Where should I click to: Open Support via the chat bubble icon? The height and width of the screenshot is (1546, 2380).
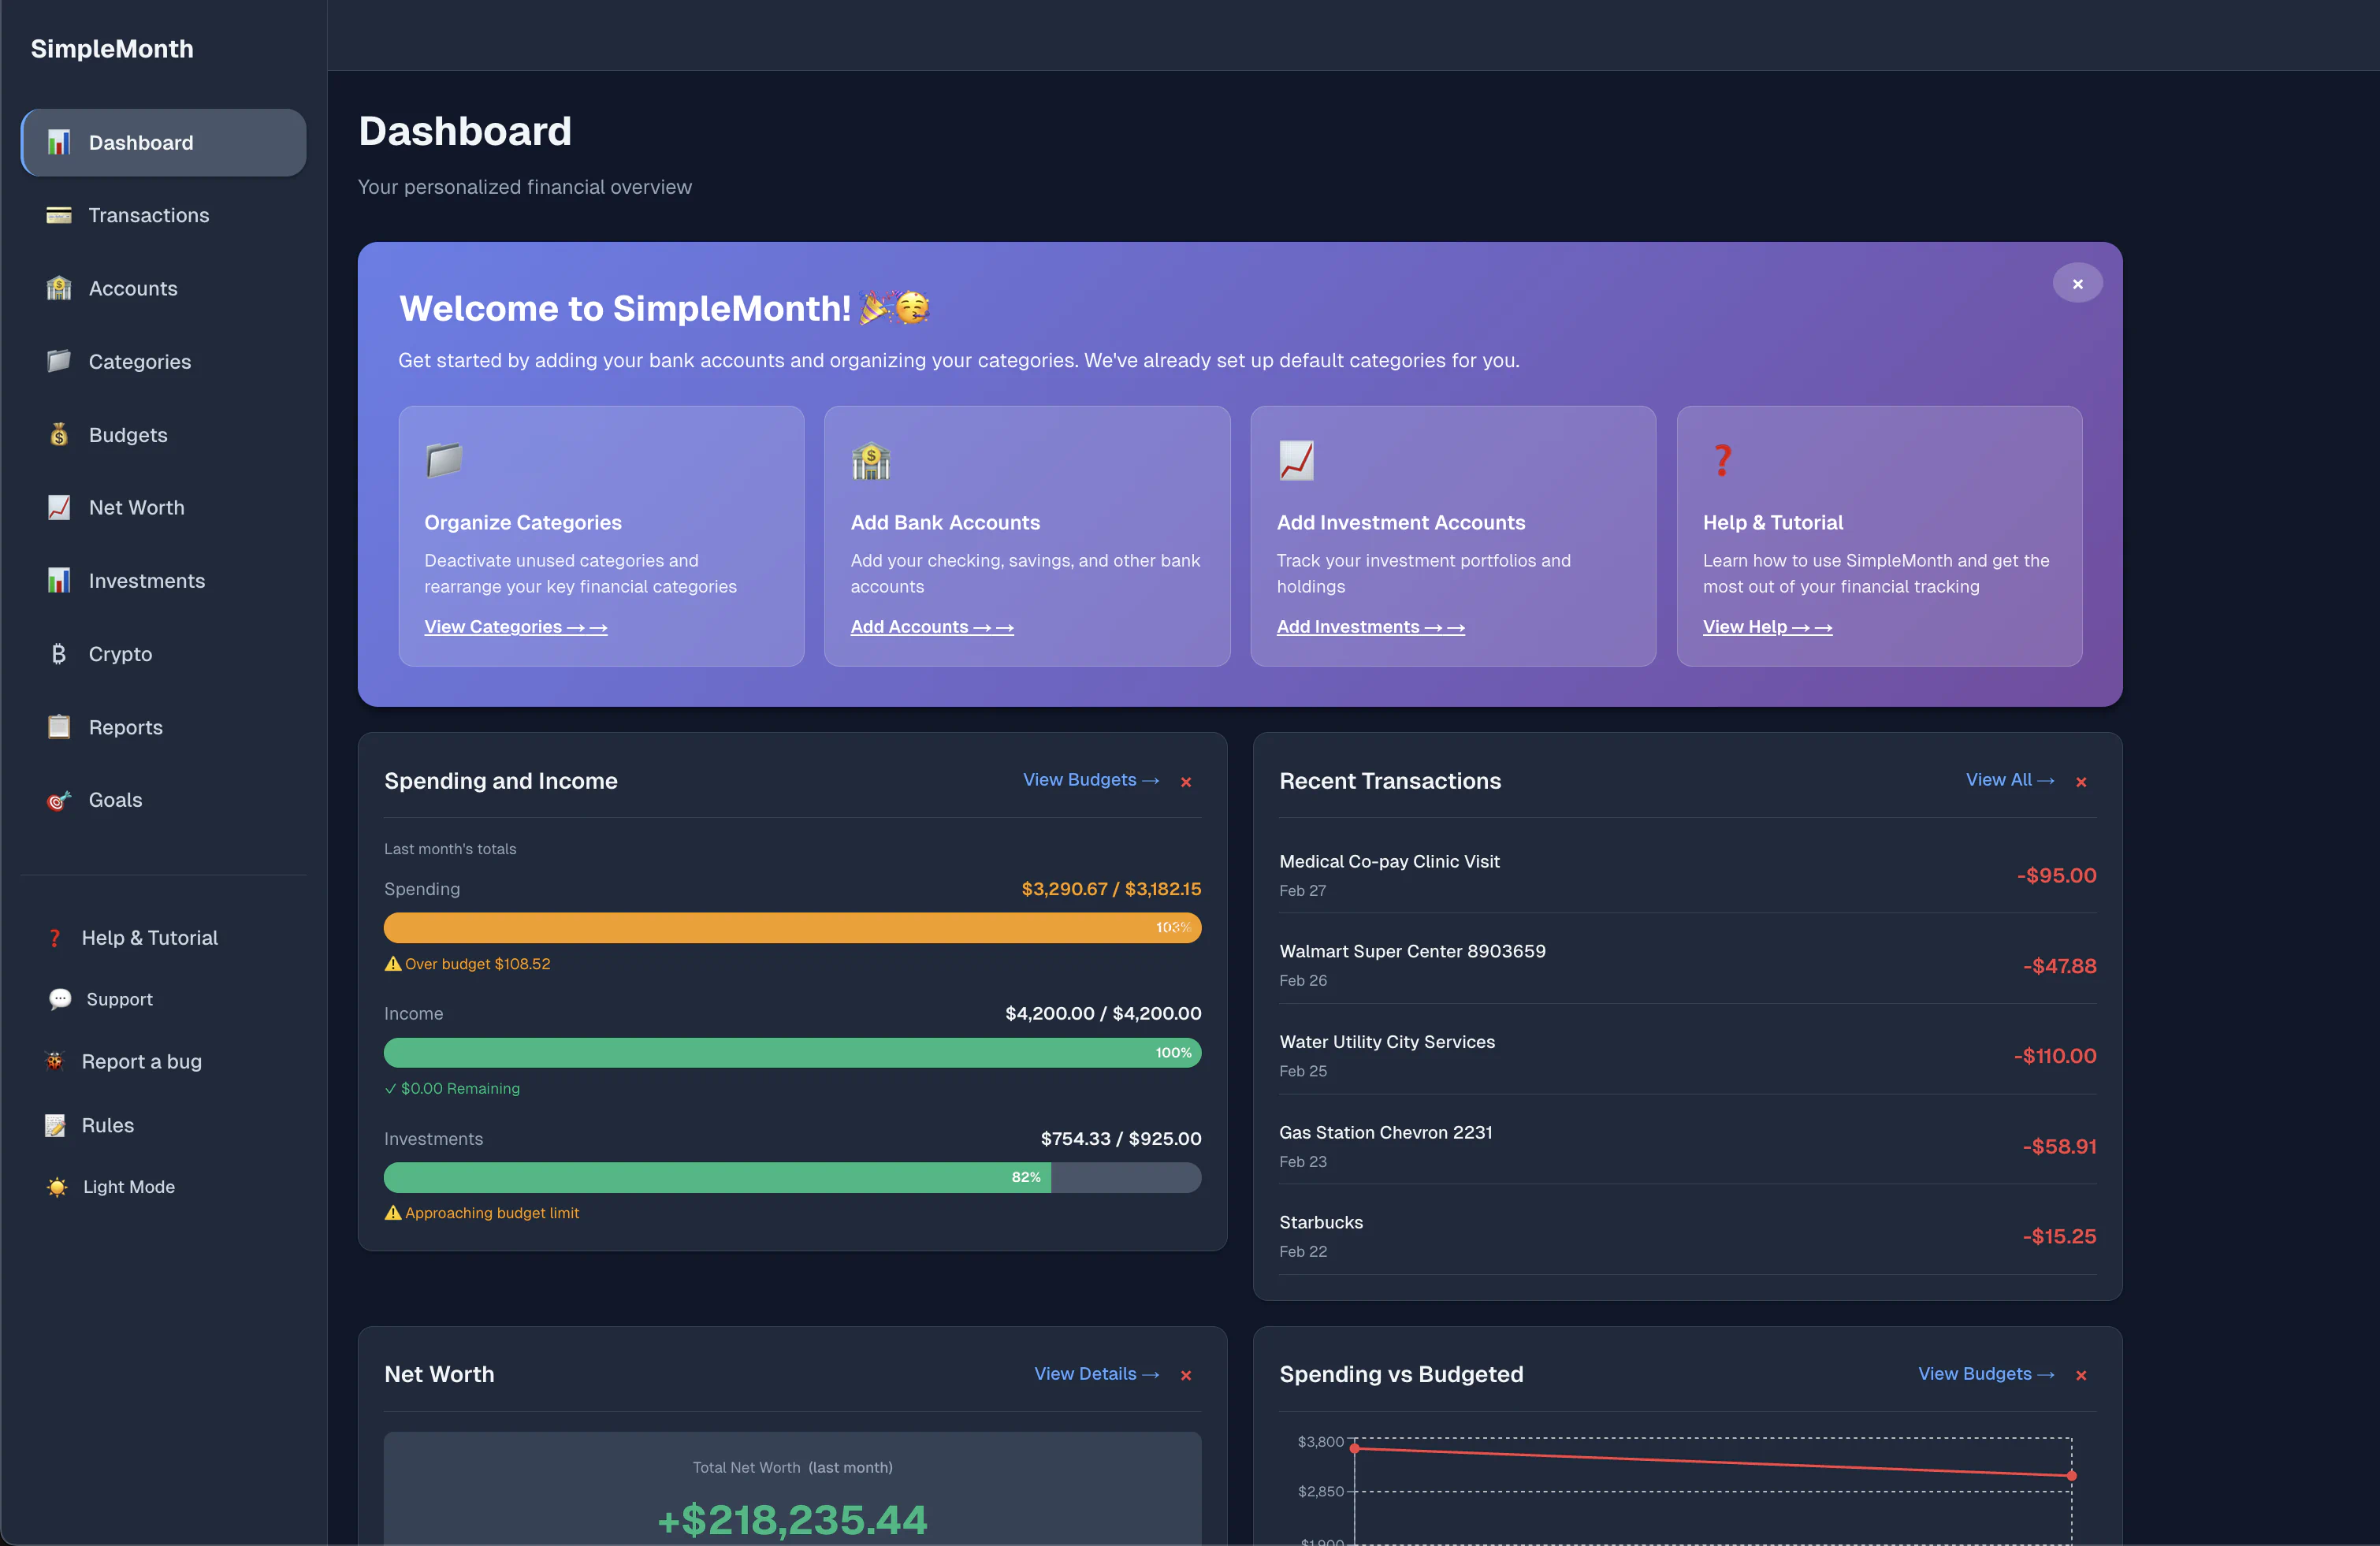coord(58,998)
